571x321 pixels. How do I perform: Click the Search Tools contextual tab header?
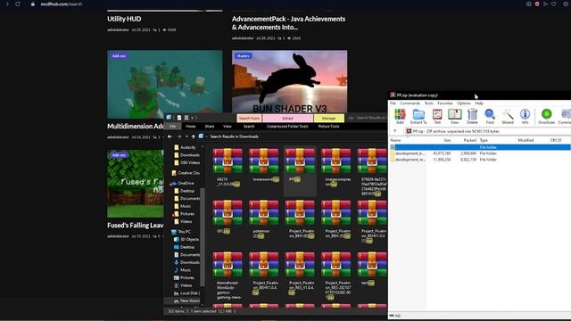[249, 119]
